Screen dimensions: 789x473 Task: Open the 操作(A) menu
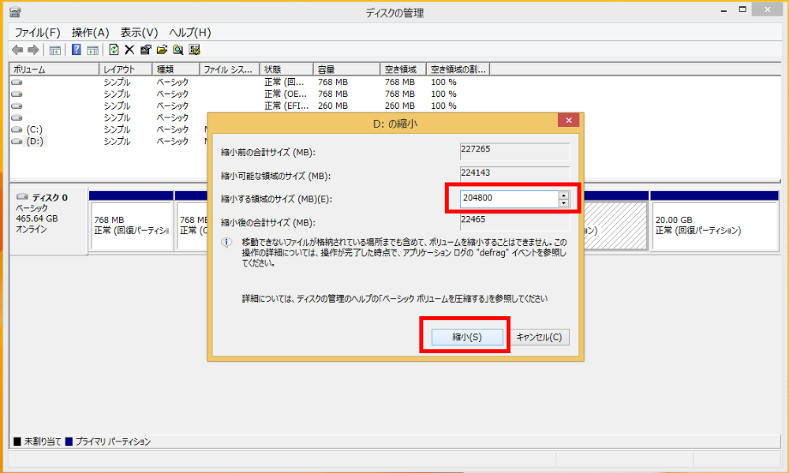click(x=88, y=32)
